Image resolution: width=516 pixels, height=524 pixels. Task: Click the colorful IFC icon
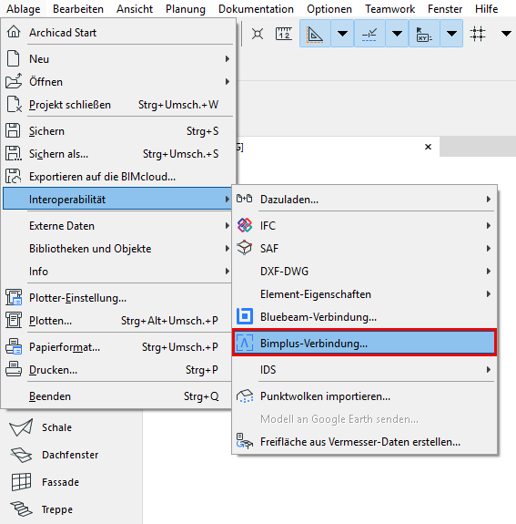244,225
